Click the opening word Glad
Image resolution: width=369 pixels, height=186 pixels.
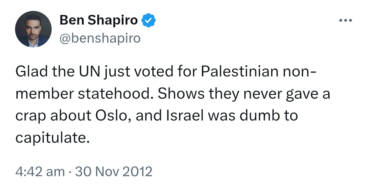[x=32, y=71]
